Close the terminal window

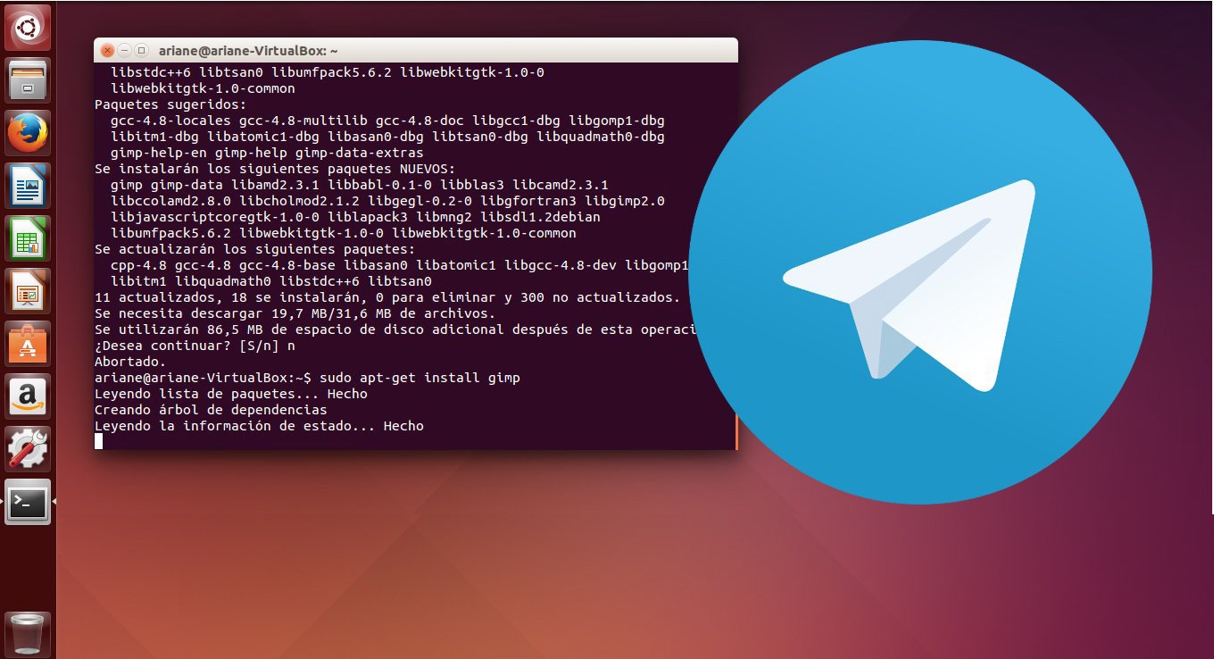[x=107, y=51]
